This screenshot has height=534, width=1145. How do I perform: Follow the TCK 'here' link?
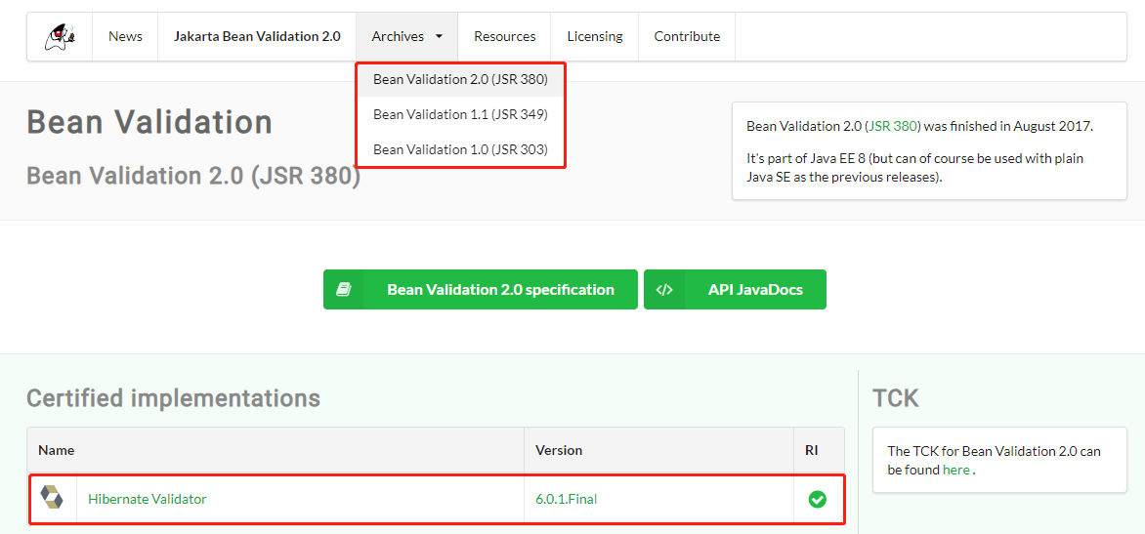(x=955, y=470)
